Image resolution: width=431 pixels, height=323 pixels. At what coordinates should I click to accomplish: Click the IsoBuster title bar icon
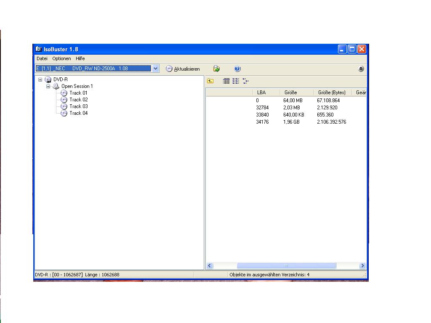[38, 49]
